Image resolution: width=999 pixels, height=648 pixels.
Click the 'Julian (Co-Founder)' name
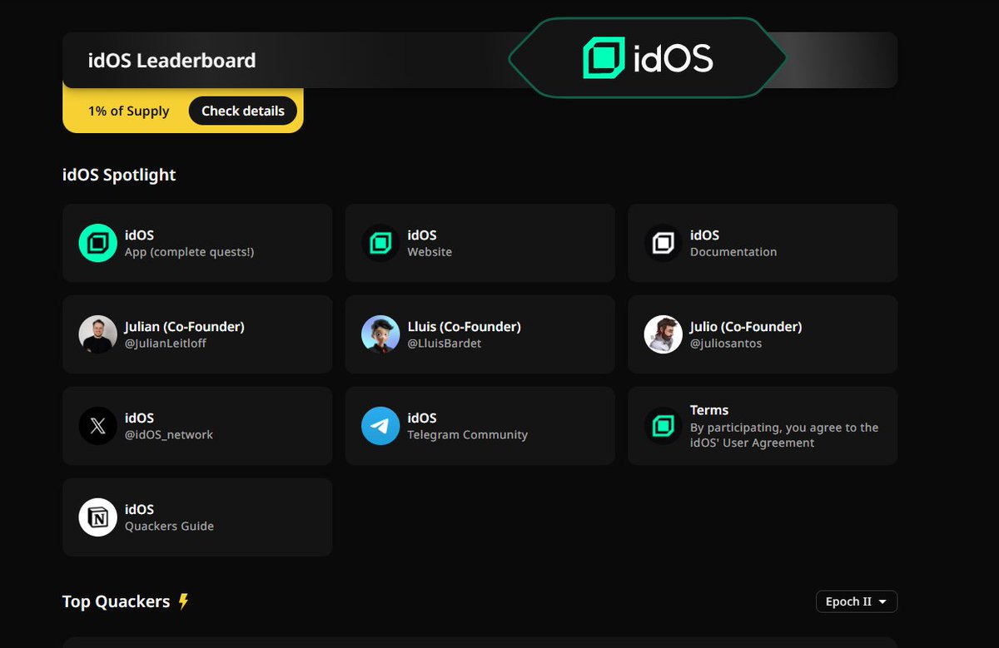[x=185, y=327]
